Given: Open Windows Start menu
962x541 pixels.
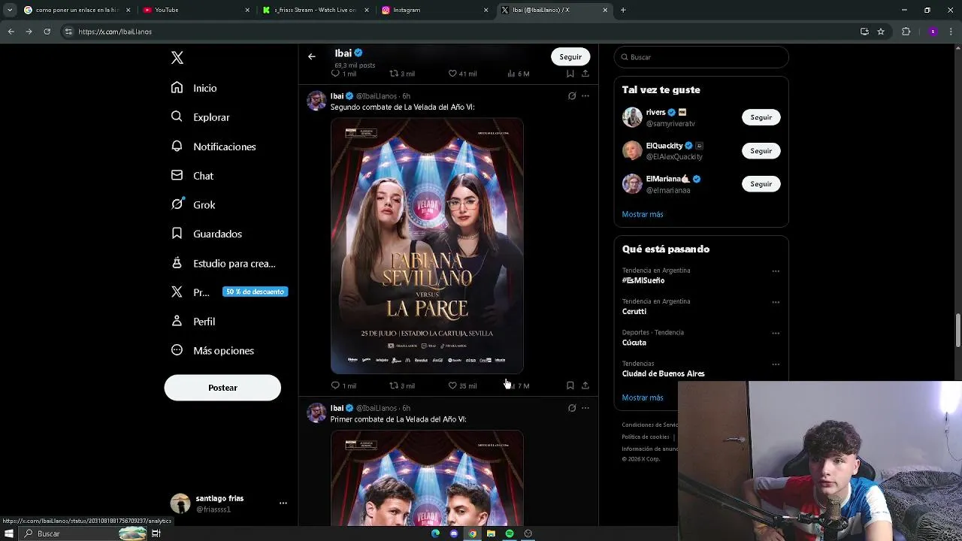Looking at the screenshot, I should coord(9,533).
